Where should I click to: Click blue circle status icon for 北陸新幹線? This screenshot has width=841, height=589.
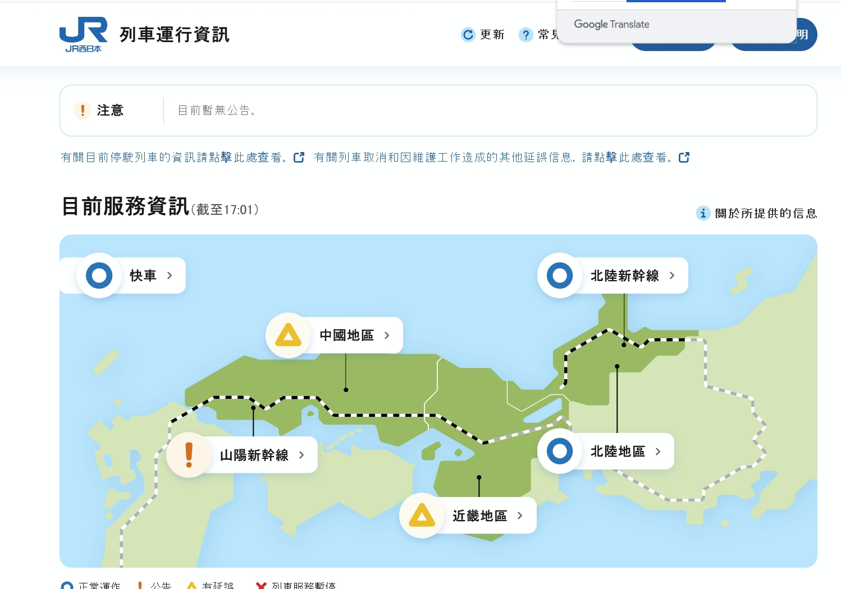pyautogui.click(x=560, y=275)
